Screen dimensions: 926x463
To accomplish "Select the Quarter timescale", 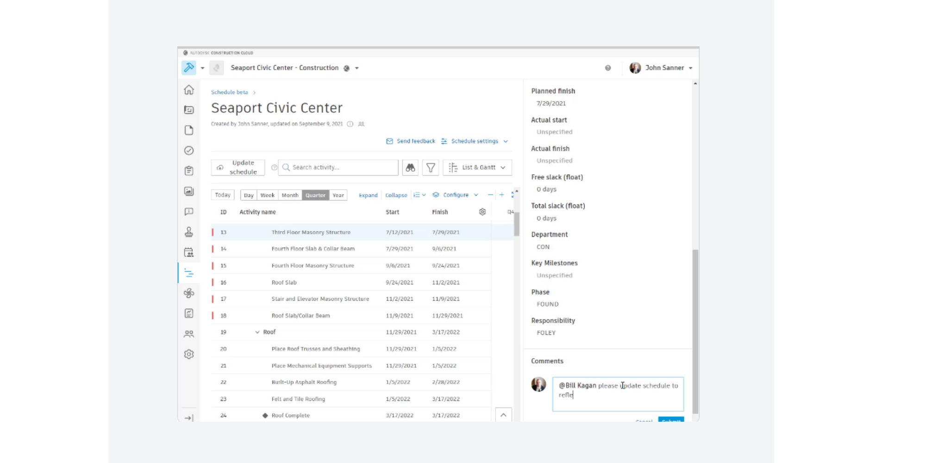I will (x=315, y=195).
